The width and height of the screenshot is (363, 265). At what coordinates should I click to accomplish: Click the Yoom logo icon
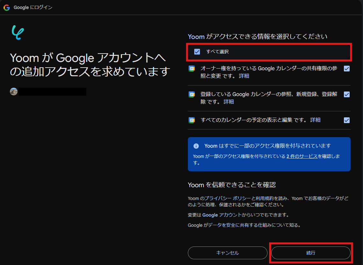tap(18, 33)
